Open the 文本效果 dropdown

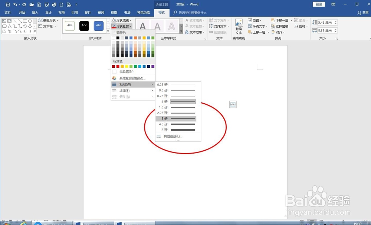[x=195, y=32]
